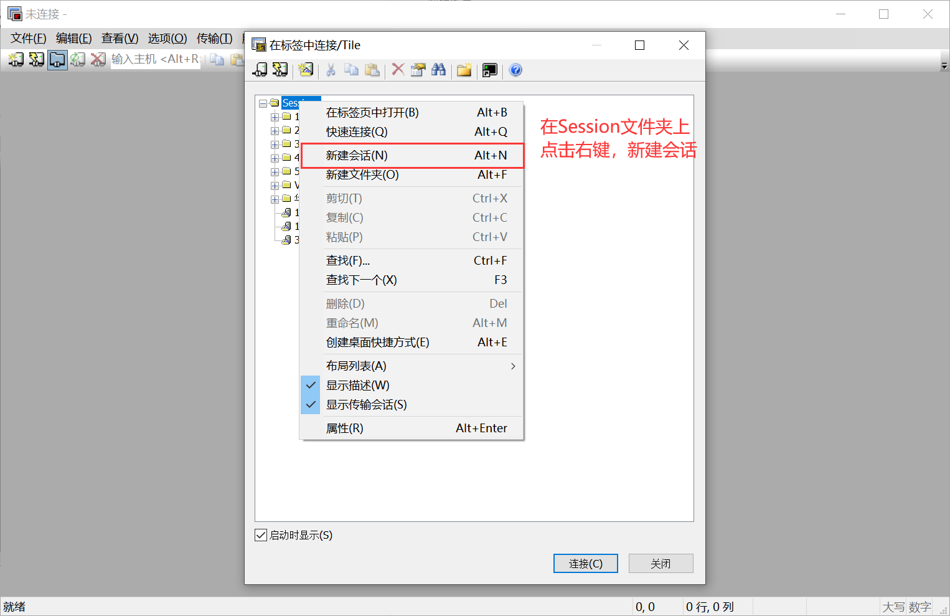Open the 传输(T) menu
The width and height of the screenshot is (950, 616).
click(x=215, y=39)
